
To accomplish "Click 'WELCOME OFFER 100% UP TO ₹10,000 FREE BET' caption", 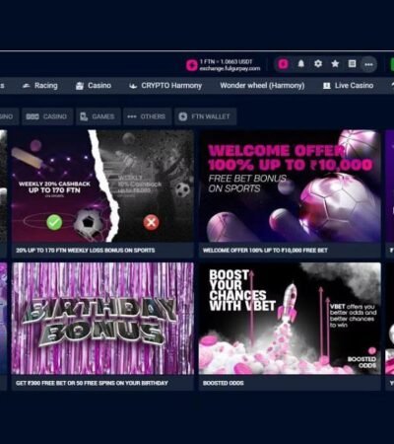I will [265, 251].
